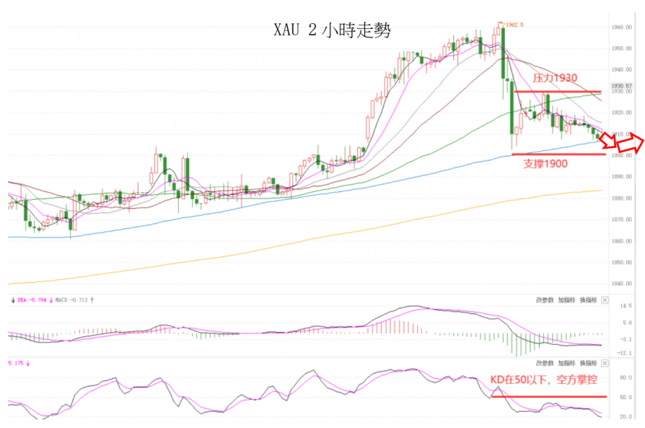This screenshot has width=645, height=428.
Task: Click 加指标 in the KD panel
Action: [x=566, y=363]
